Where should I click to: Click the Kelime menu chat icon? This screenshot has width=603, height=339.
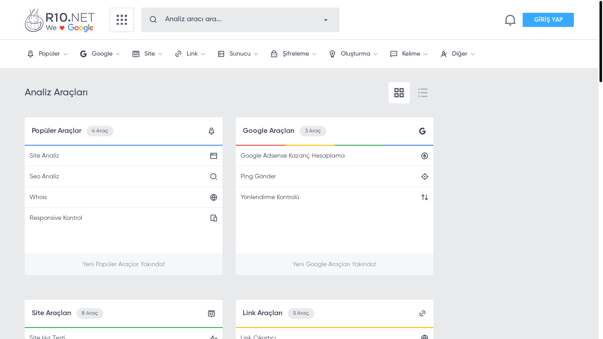394,54
